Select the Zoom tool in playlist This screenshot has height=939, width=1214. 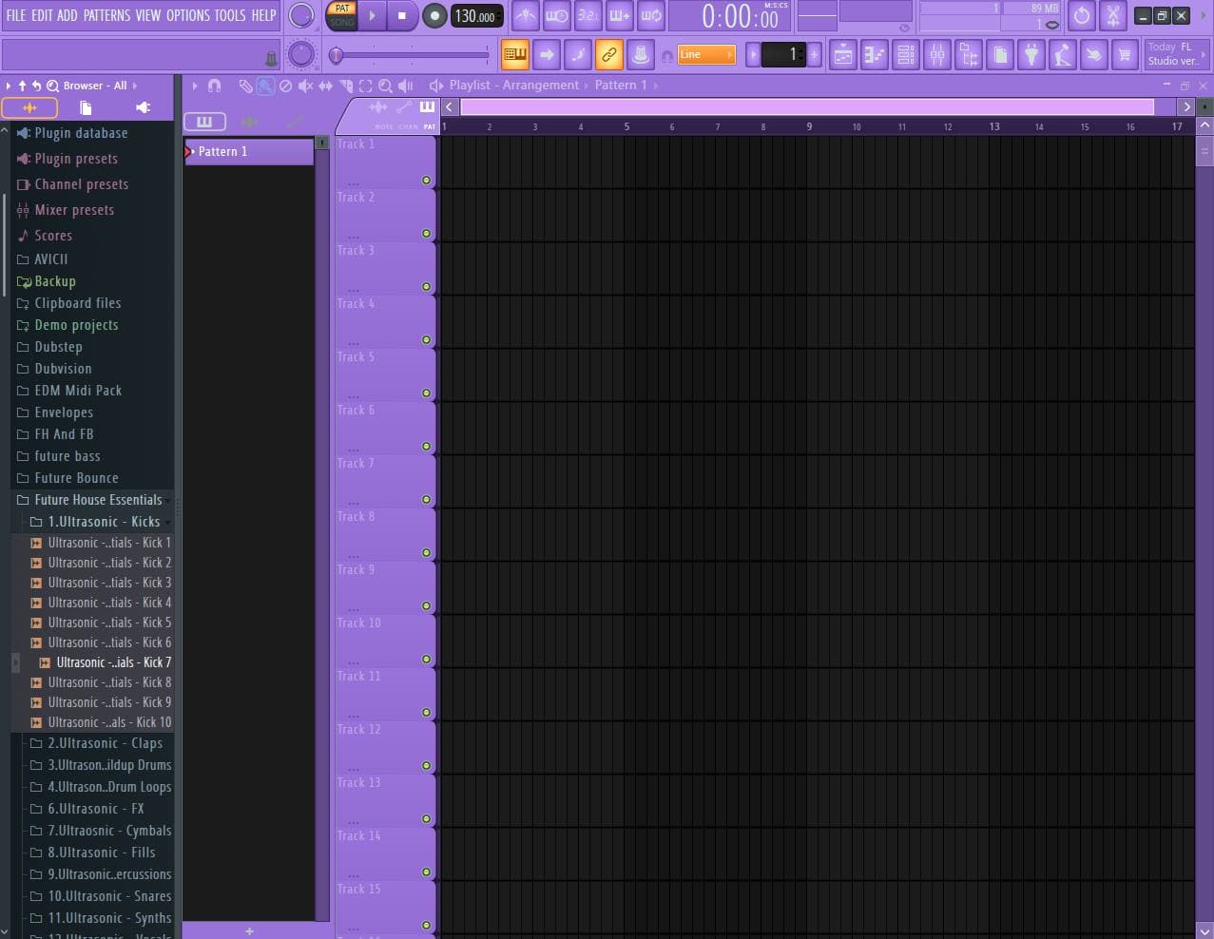click(385, 86)
